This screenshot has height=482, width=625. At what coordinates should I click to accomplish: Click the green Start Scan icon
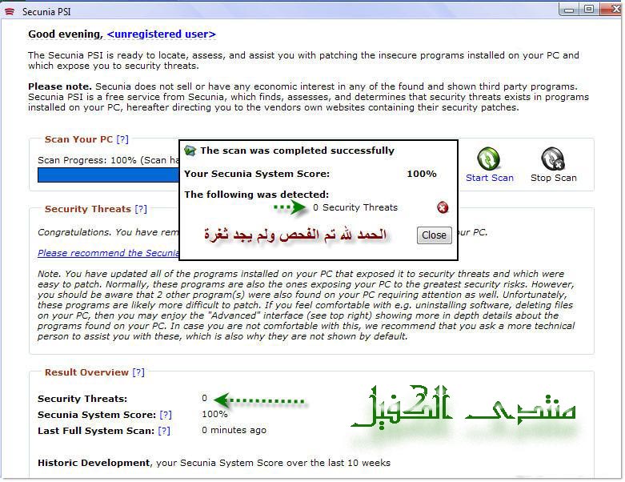click(489, 159)
